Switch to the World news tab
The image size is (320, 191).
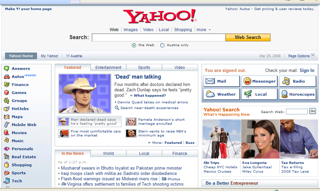[x=108, y=154]
